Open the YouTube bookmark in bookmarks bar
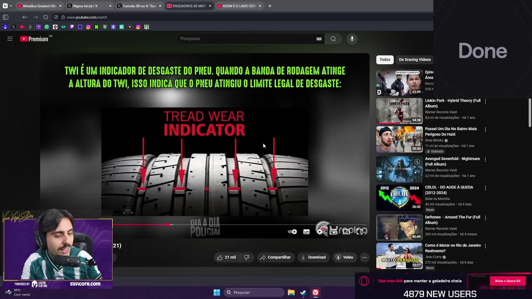Viewport: 532px width, 299px height. click(22, 27)
